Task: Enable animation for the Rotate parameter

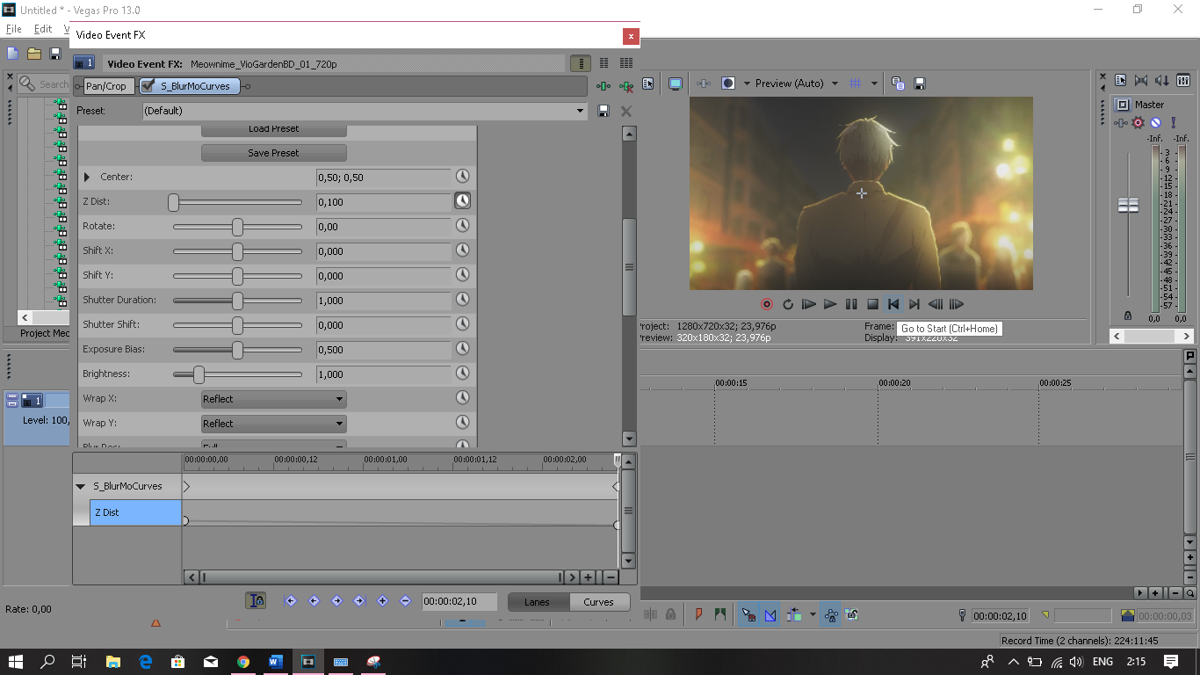Action: pyautogui.click(x=462, y=226)
